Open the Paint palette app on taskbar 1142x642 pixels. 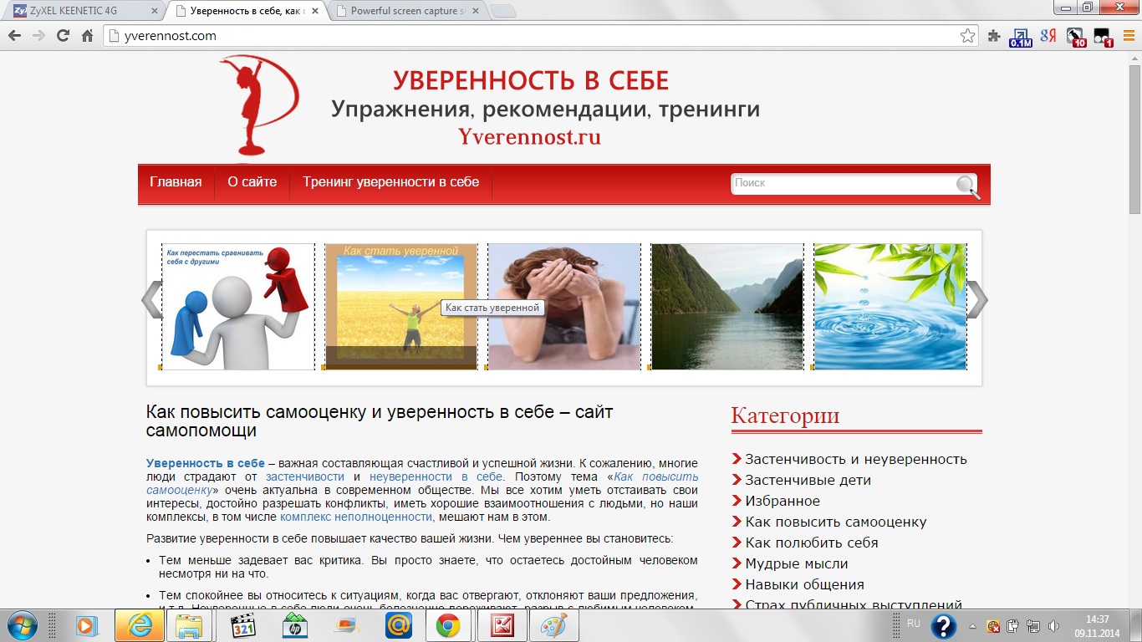coord(553,625)
